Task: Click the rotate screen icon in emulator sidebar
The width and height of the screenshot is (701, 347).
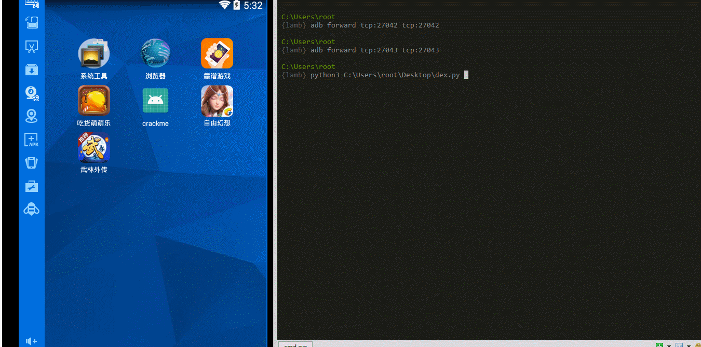Action: tap(32, 22)
